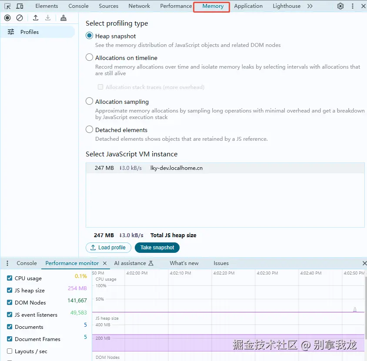
Task: Open the Application tab
Action: pyautogui.click(x=248, y=6)
